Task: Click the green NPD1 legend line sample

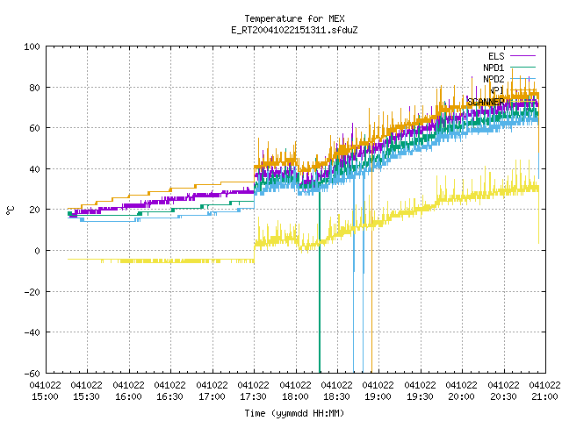Action: [522, 68]
